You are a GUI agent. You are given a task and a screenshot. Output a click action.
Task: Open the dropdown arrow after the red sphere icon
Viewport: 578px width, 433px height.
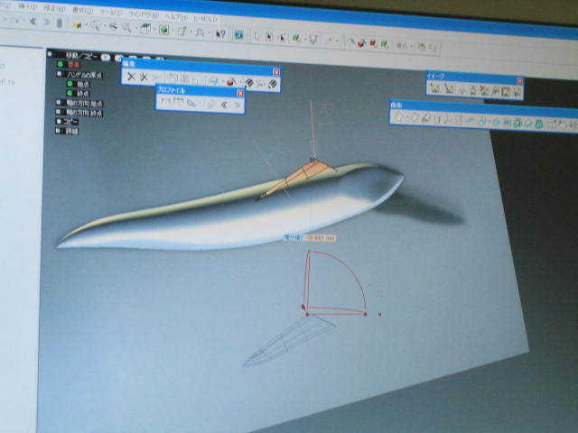[x=239, y=83]
